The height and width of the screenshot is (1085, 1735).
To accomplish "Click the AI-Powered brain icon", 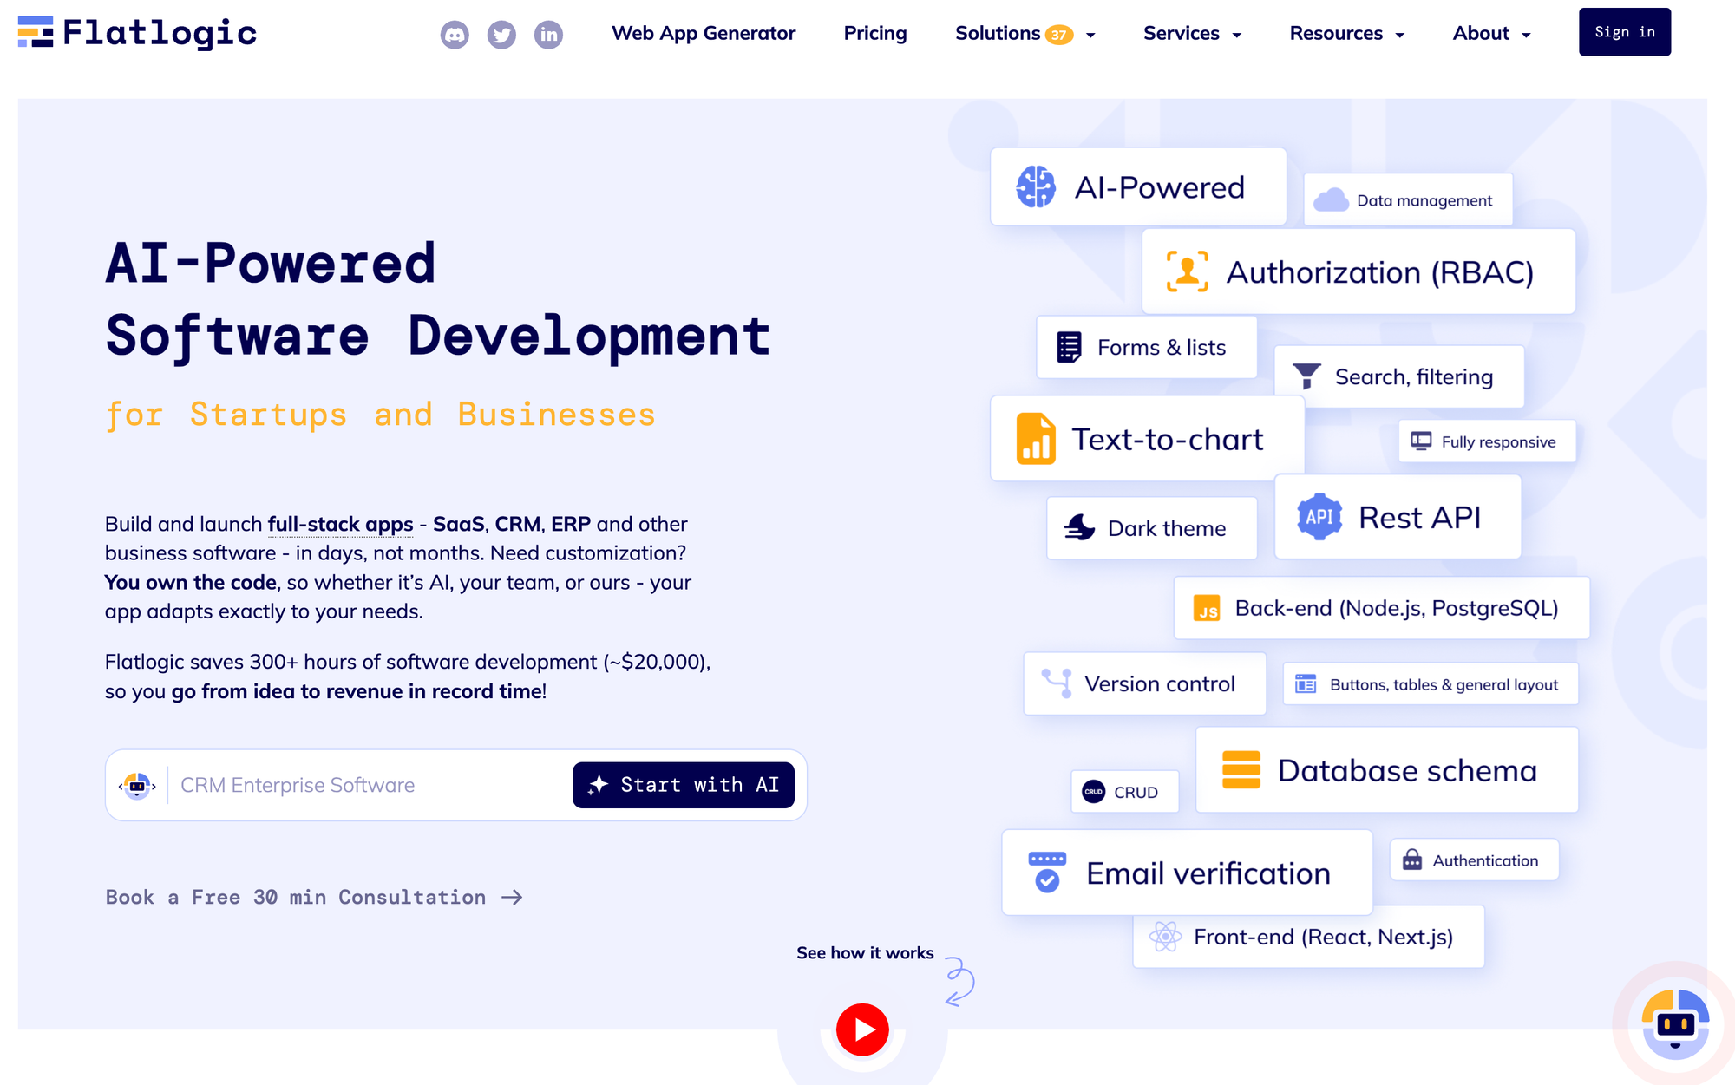I will [x=1036, y=186].
